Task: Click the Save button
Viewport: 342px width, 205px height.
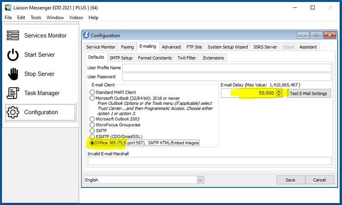Action: click(290, 180)
